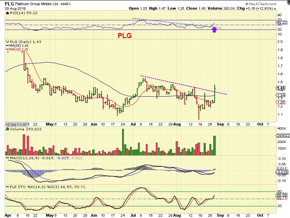Click the MACD(12,26,9) indicator label

click(24, 158)
